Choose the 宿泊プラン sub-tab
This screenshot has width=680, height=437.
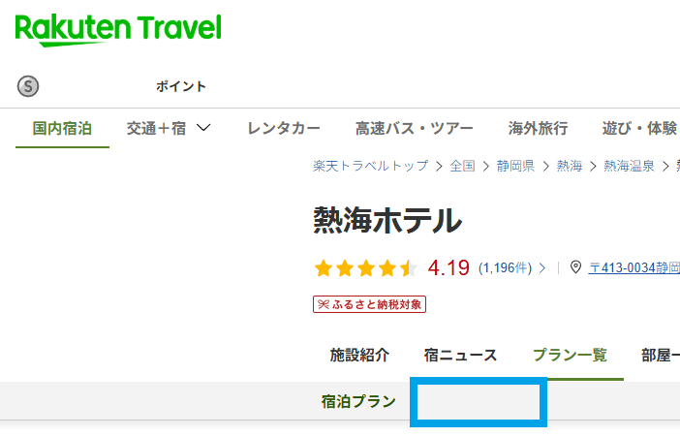pos(358,401)
